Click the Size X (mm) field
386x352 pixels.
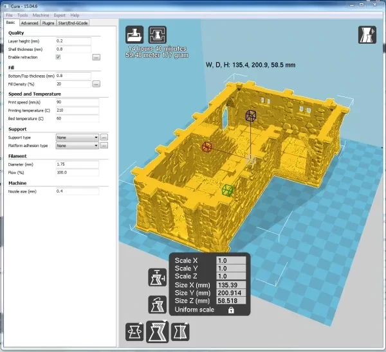click(231, 285)
